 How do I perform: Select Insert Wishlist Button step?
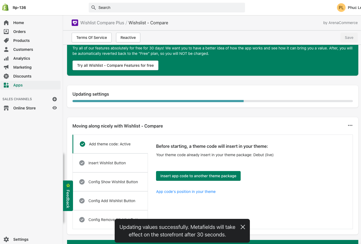point(110,163)
